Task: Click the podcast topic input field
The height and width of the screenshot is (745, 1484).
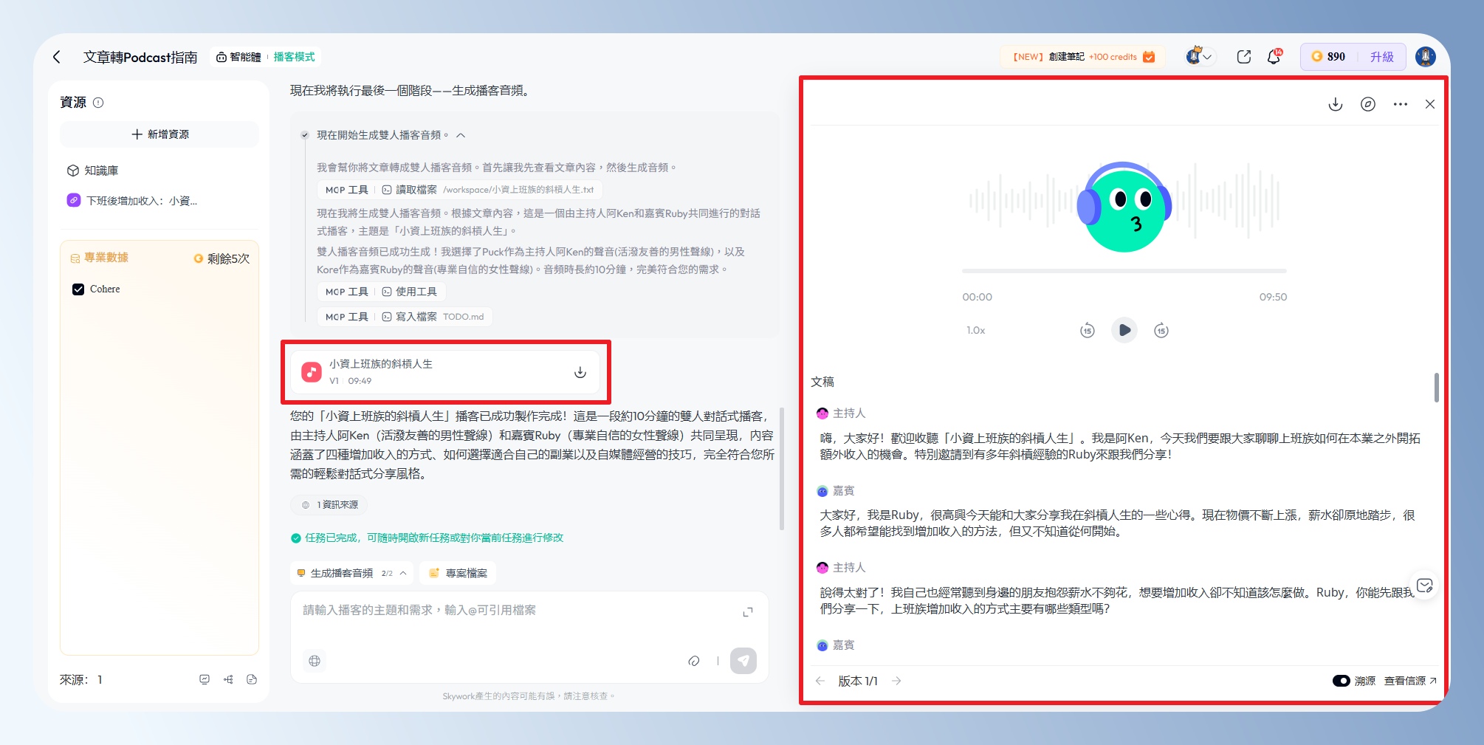Action: pos(517,611)
